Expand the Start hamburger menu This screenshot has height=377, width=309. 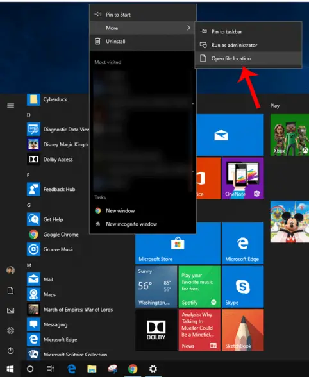click(x=10, y=106)
